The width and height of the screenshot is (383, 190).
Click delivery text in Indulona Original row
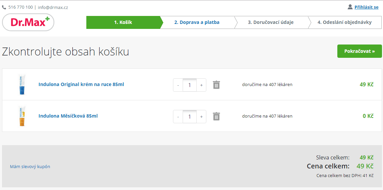point(267,85)
